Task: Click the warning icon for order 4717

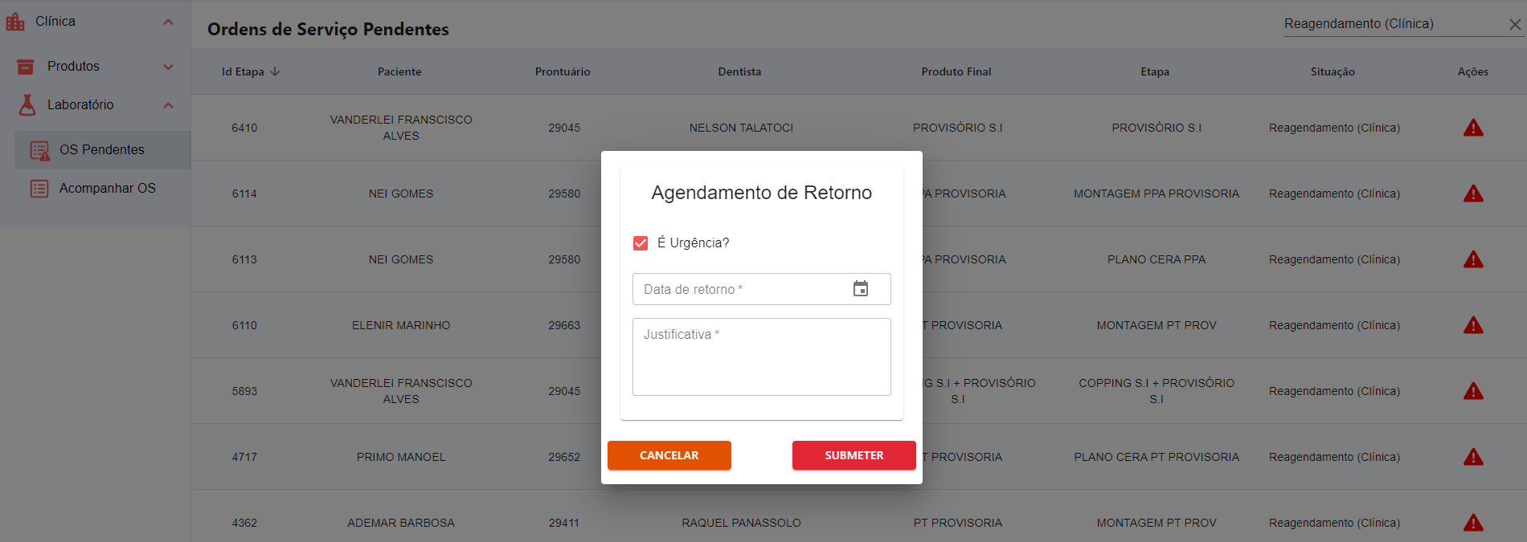Action: coord(1472,457)
